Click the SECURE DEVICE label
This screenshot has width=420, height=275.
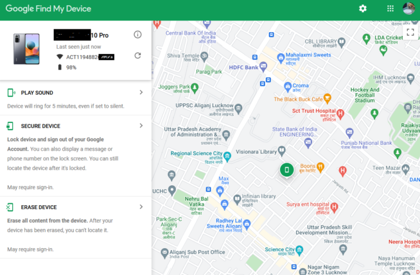[40, 126]
